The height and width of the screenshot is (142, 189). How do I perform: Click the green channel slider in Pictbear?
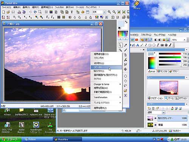coord(170,58)
